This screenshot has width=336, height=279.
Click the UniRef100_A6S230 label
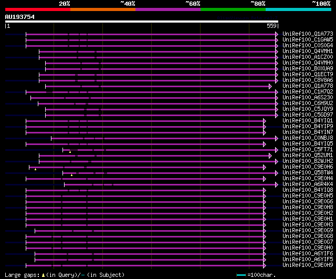(308, 98)
